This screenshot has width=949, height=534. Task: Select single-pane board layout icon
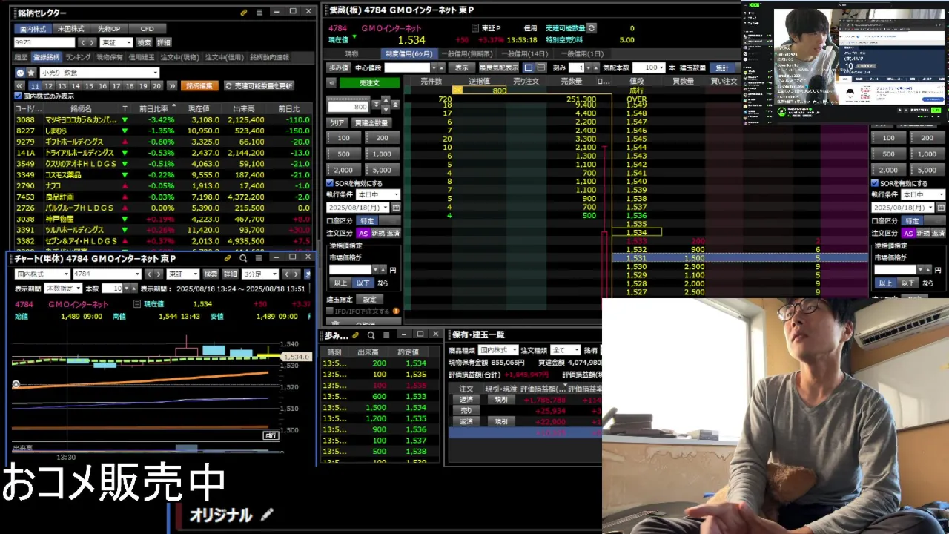pos(529,67)
